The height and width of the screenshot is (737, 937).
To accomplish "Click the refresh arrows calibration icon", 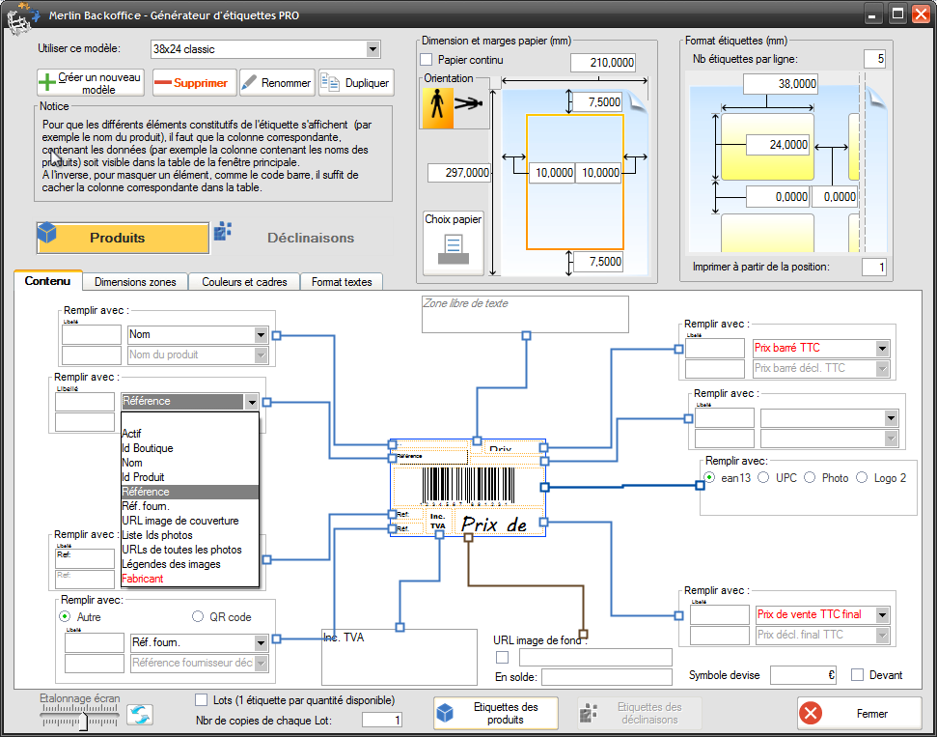I will [140, 714].
